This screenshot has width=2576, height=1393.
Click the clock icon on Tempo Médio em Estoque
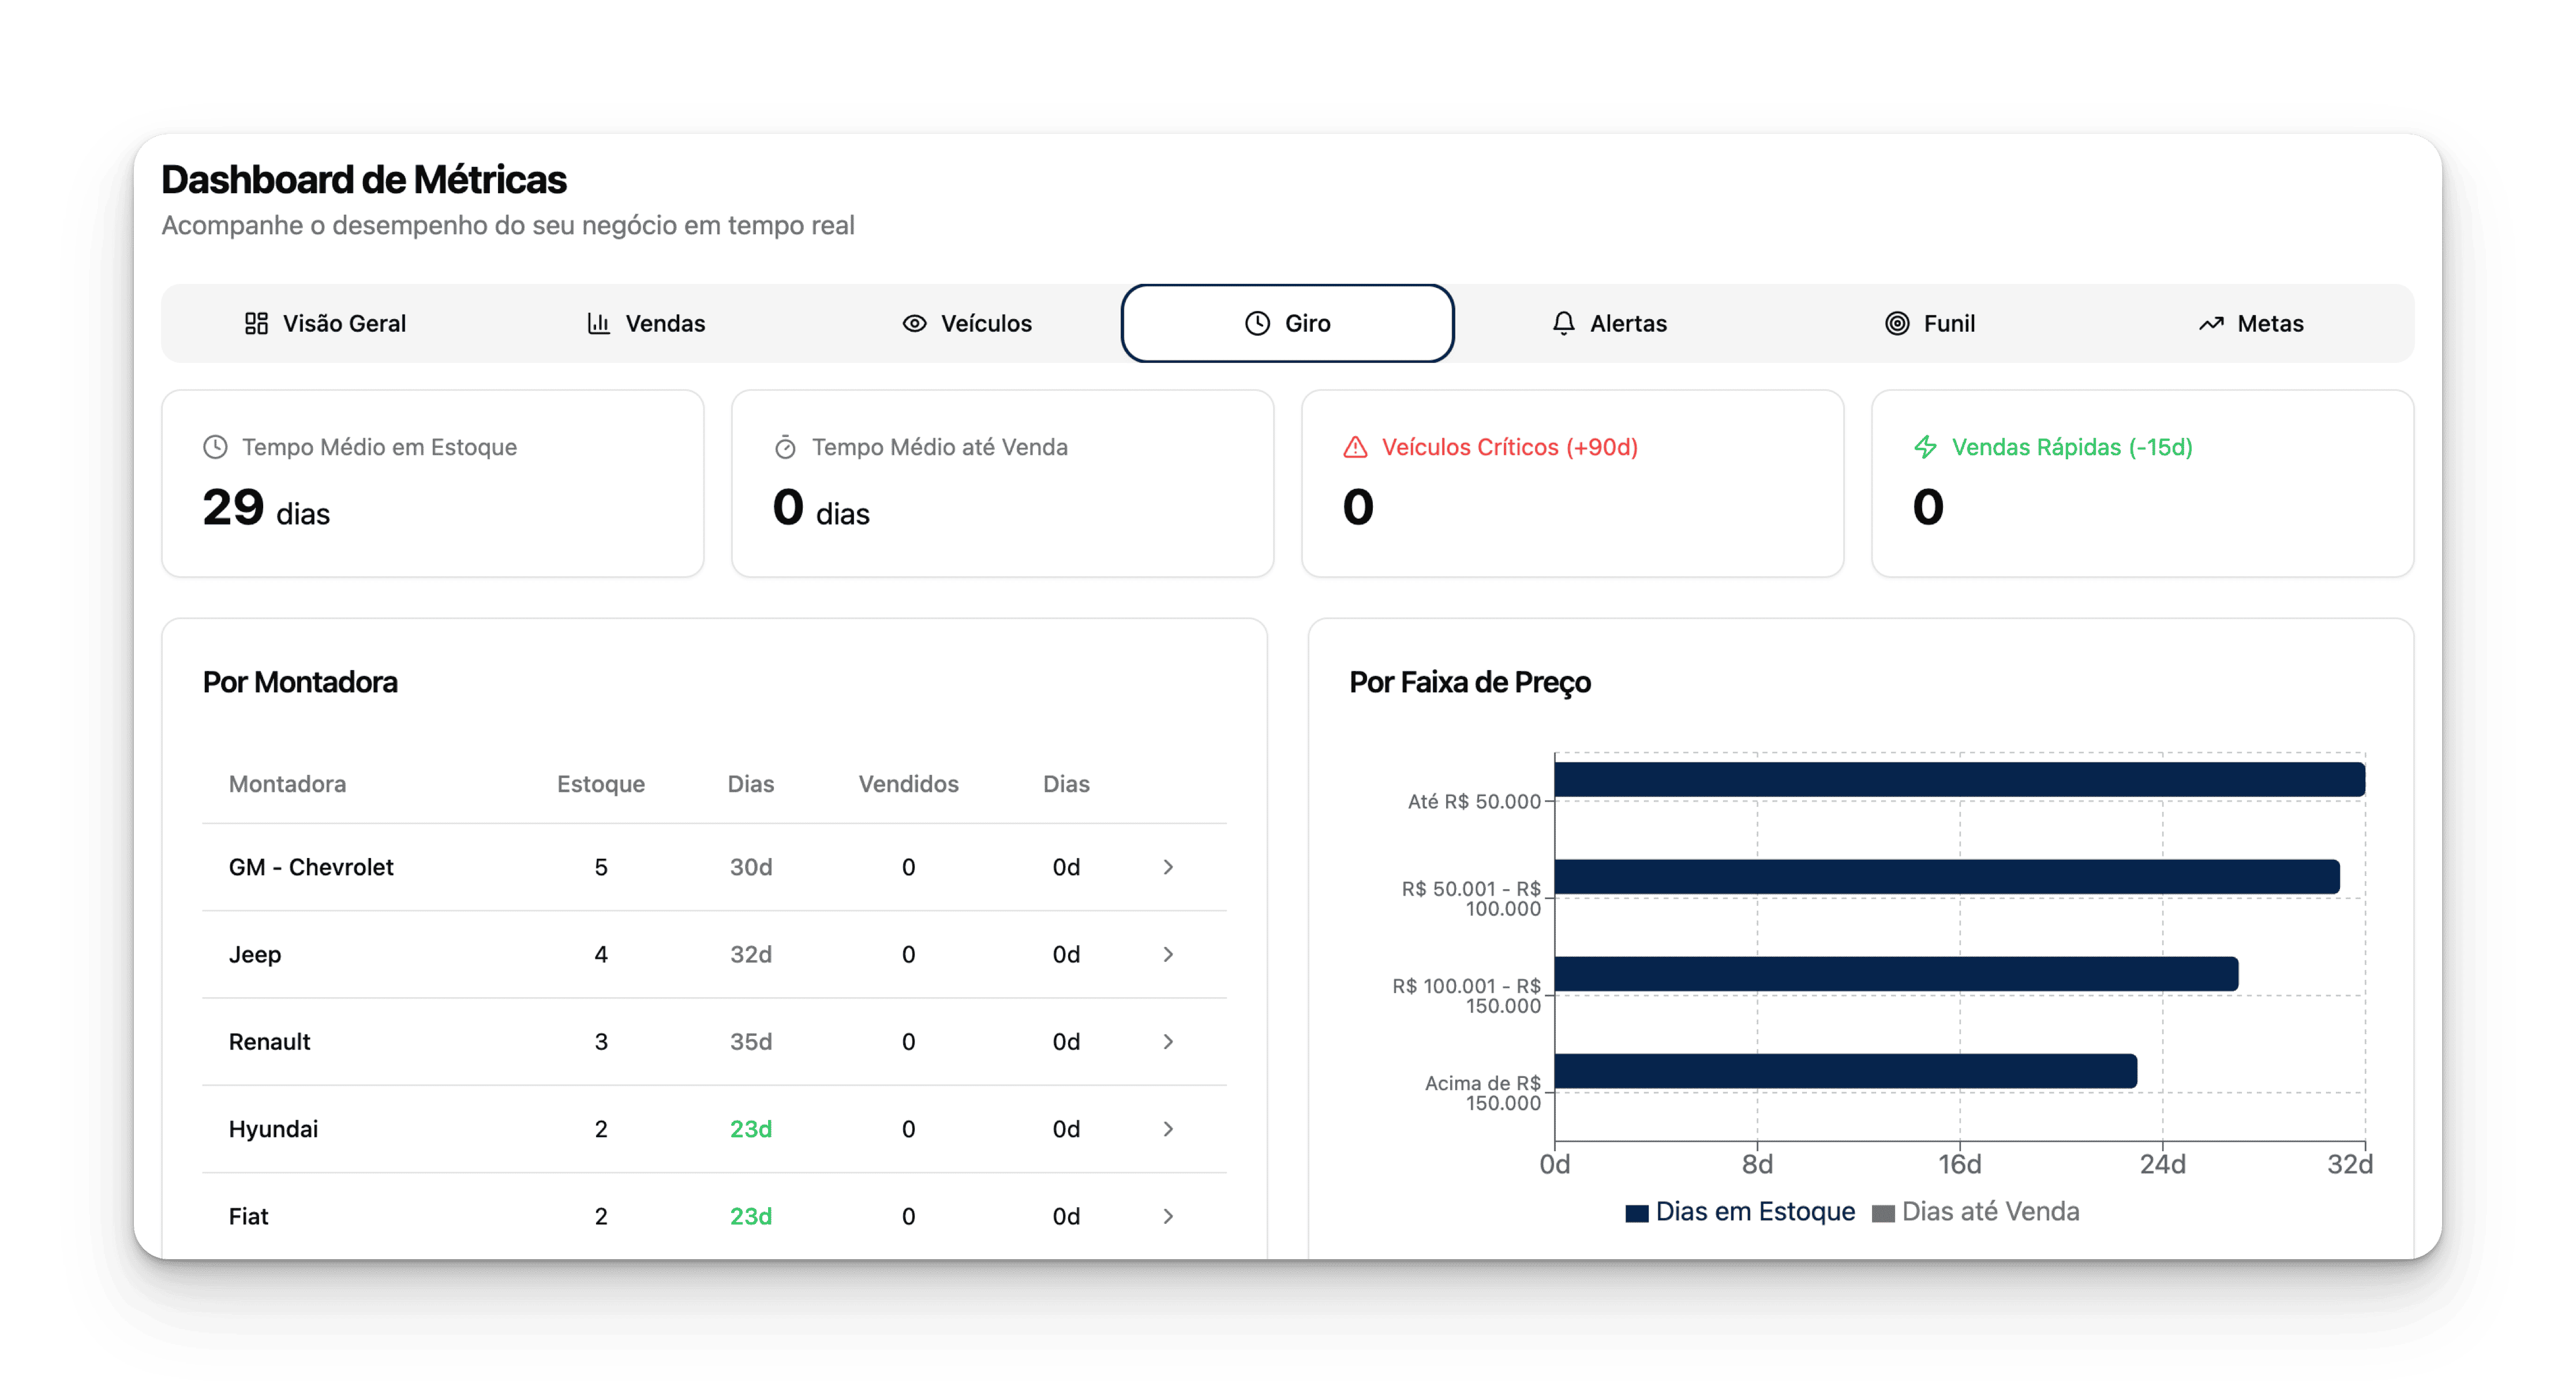click(215, 447)
